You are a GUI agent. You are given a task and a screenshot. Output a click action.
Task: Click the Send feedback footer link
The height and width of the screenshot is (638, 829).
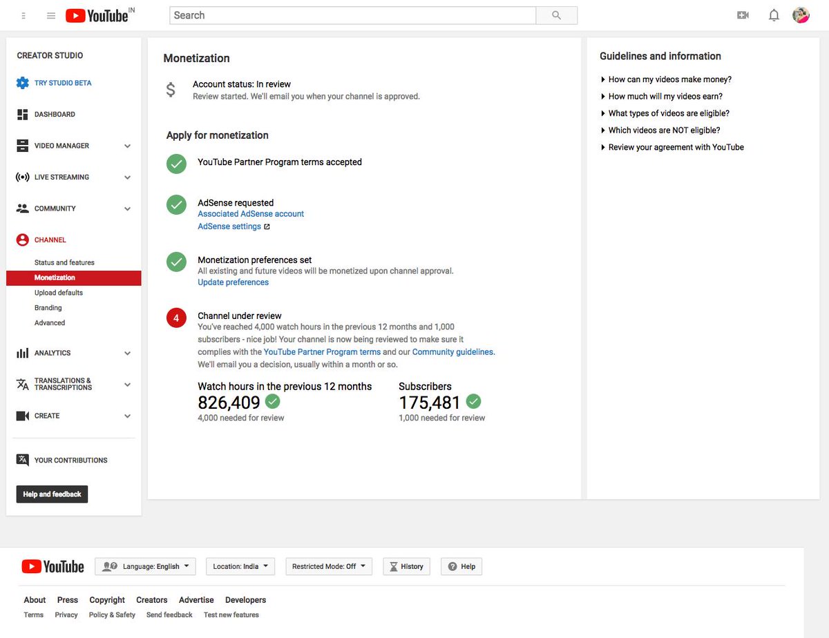(169, 615)
